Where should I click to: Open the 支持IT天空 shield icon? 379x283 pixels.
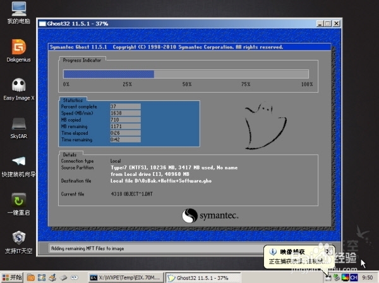[x=18, y=242]
